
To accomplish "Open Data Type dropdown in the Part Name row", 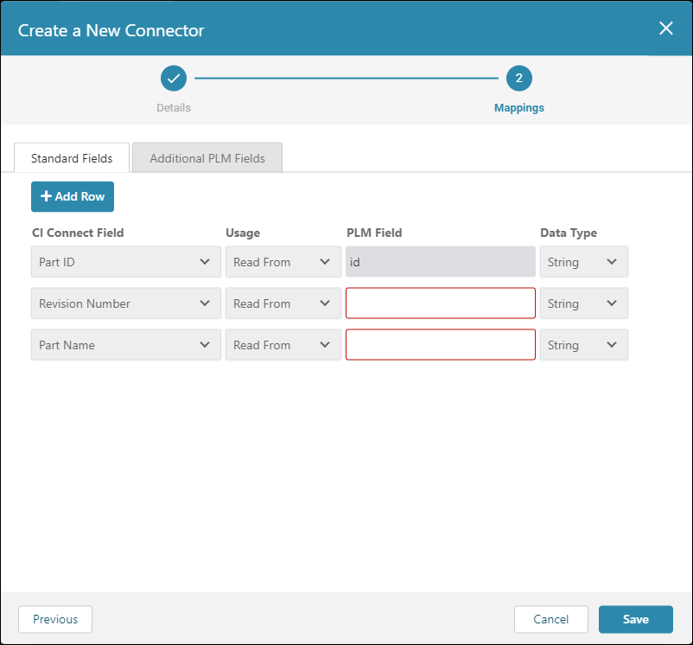I will (x=584, y=345).
